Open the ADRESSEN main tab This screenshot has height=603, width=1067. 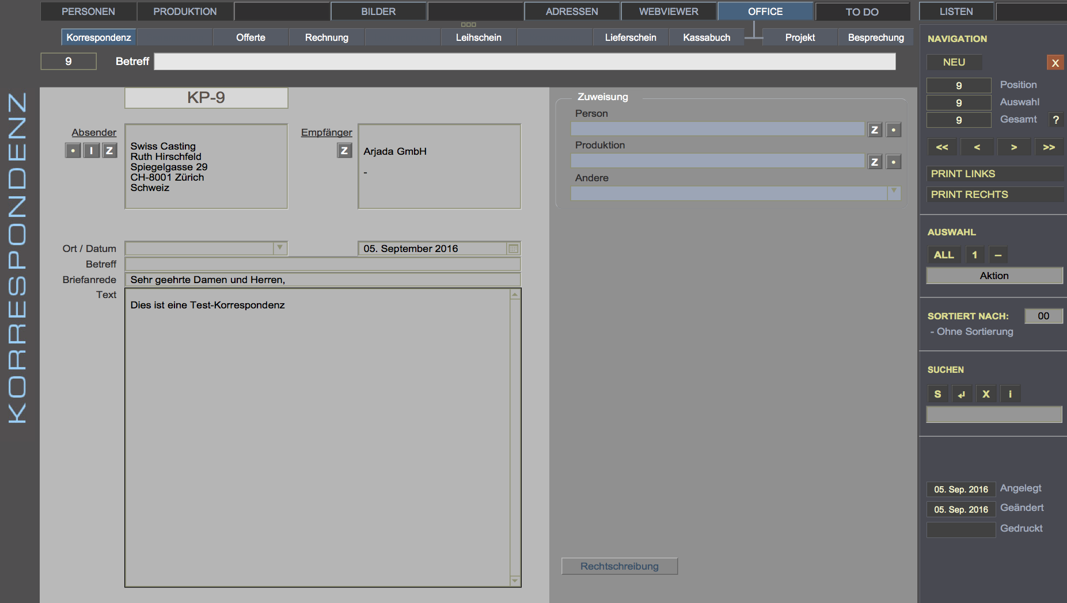tap(571, 12)
